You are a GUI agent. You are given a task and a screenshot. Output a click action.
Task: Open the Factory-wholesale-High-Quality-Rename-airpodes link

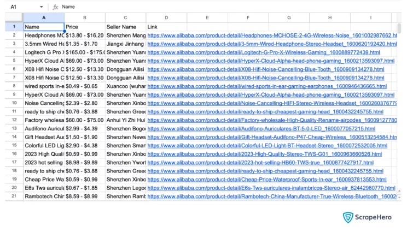click(x=272, y=120)
